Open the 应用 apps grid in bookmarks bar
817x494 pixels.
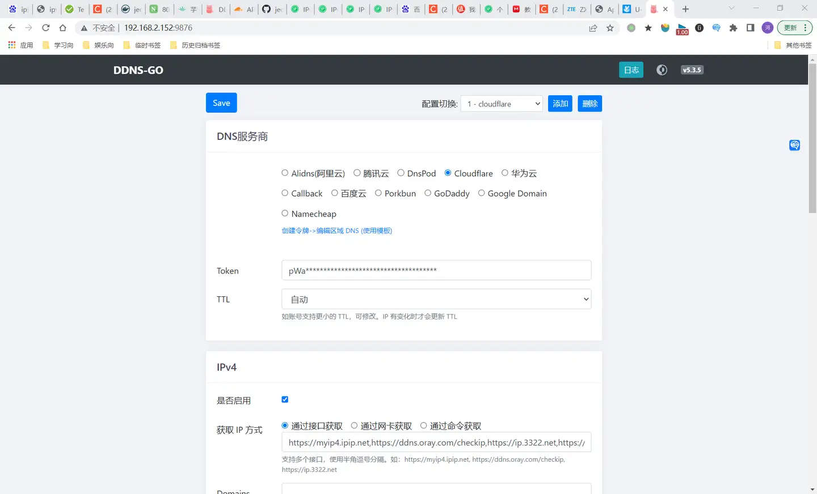20,45
